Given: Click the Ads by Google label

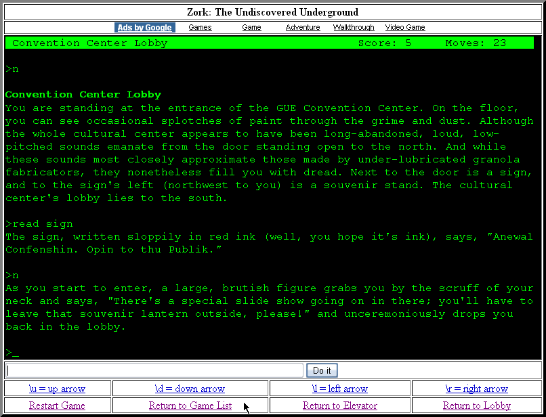Looking at the screenshot, I should pos(144,28).
